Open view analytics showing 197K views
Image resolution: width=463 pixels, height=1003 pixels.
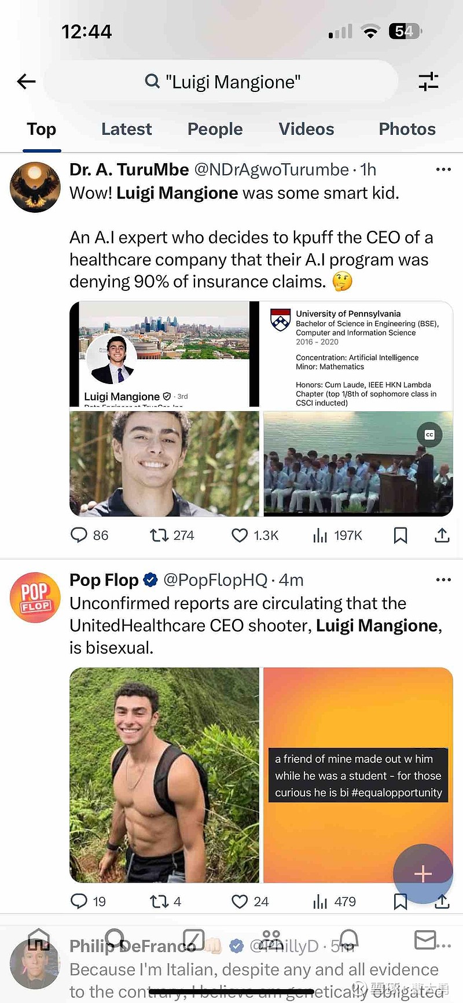pyautogui.click(x=320, y=535)
